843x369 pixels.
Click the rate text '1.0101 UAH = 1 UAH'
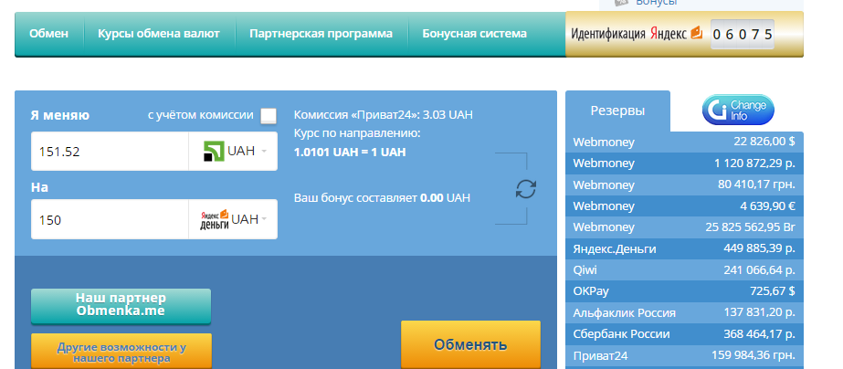point(350,153)
